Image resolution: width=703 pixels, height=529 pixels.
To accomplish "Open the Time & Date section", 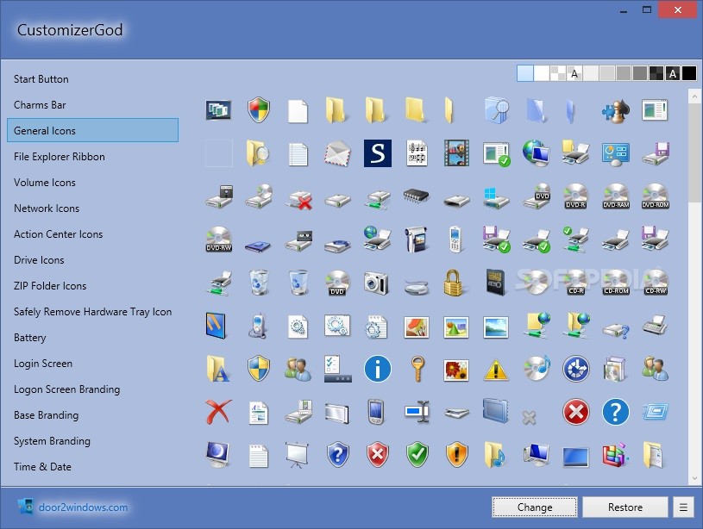I will pyautogui.click(x=42, y=466).
